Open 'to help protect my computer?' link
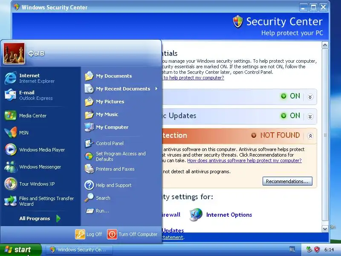 coord(193,78)
